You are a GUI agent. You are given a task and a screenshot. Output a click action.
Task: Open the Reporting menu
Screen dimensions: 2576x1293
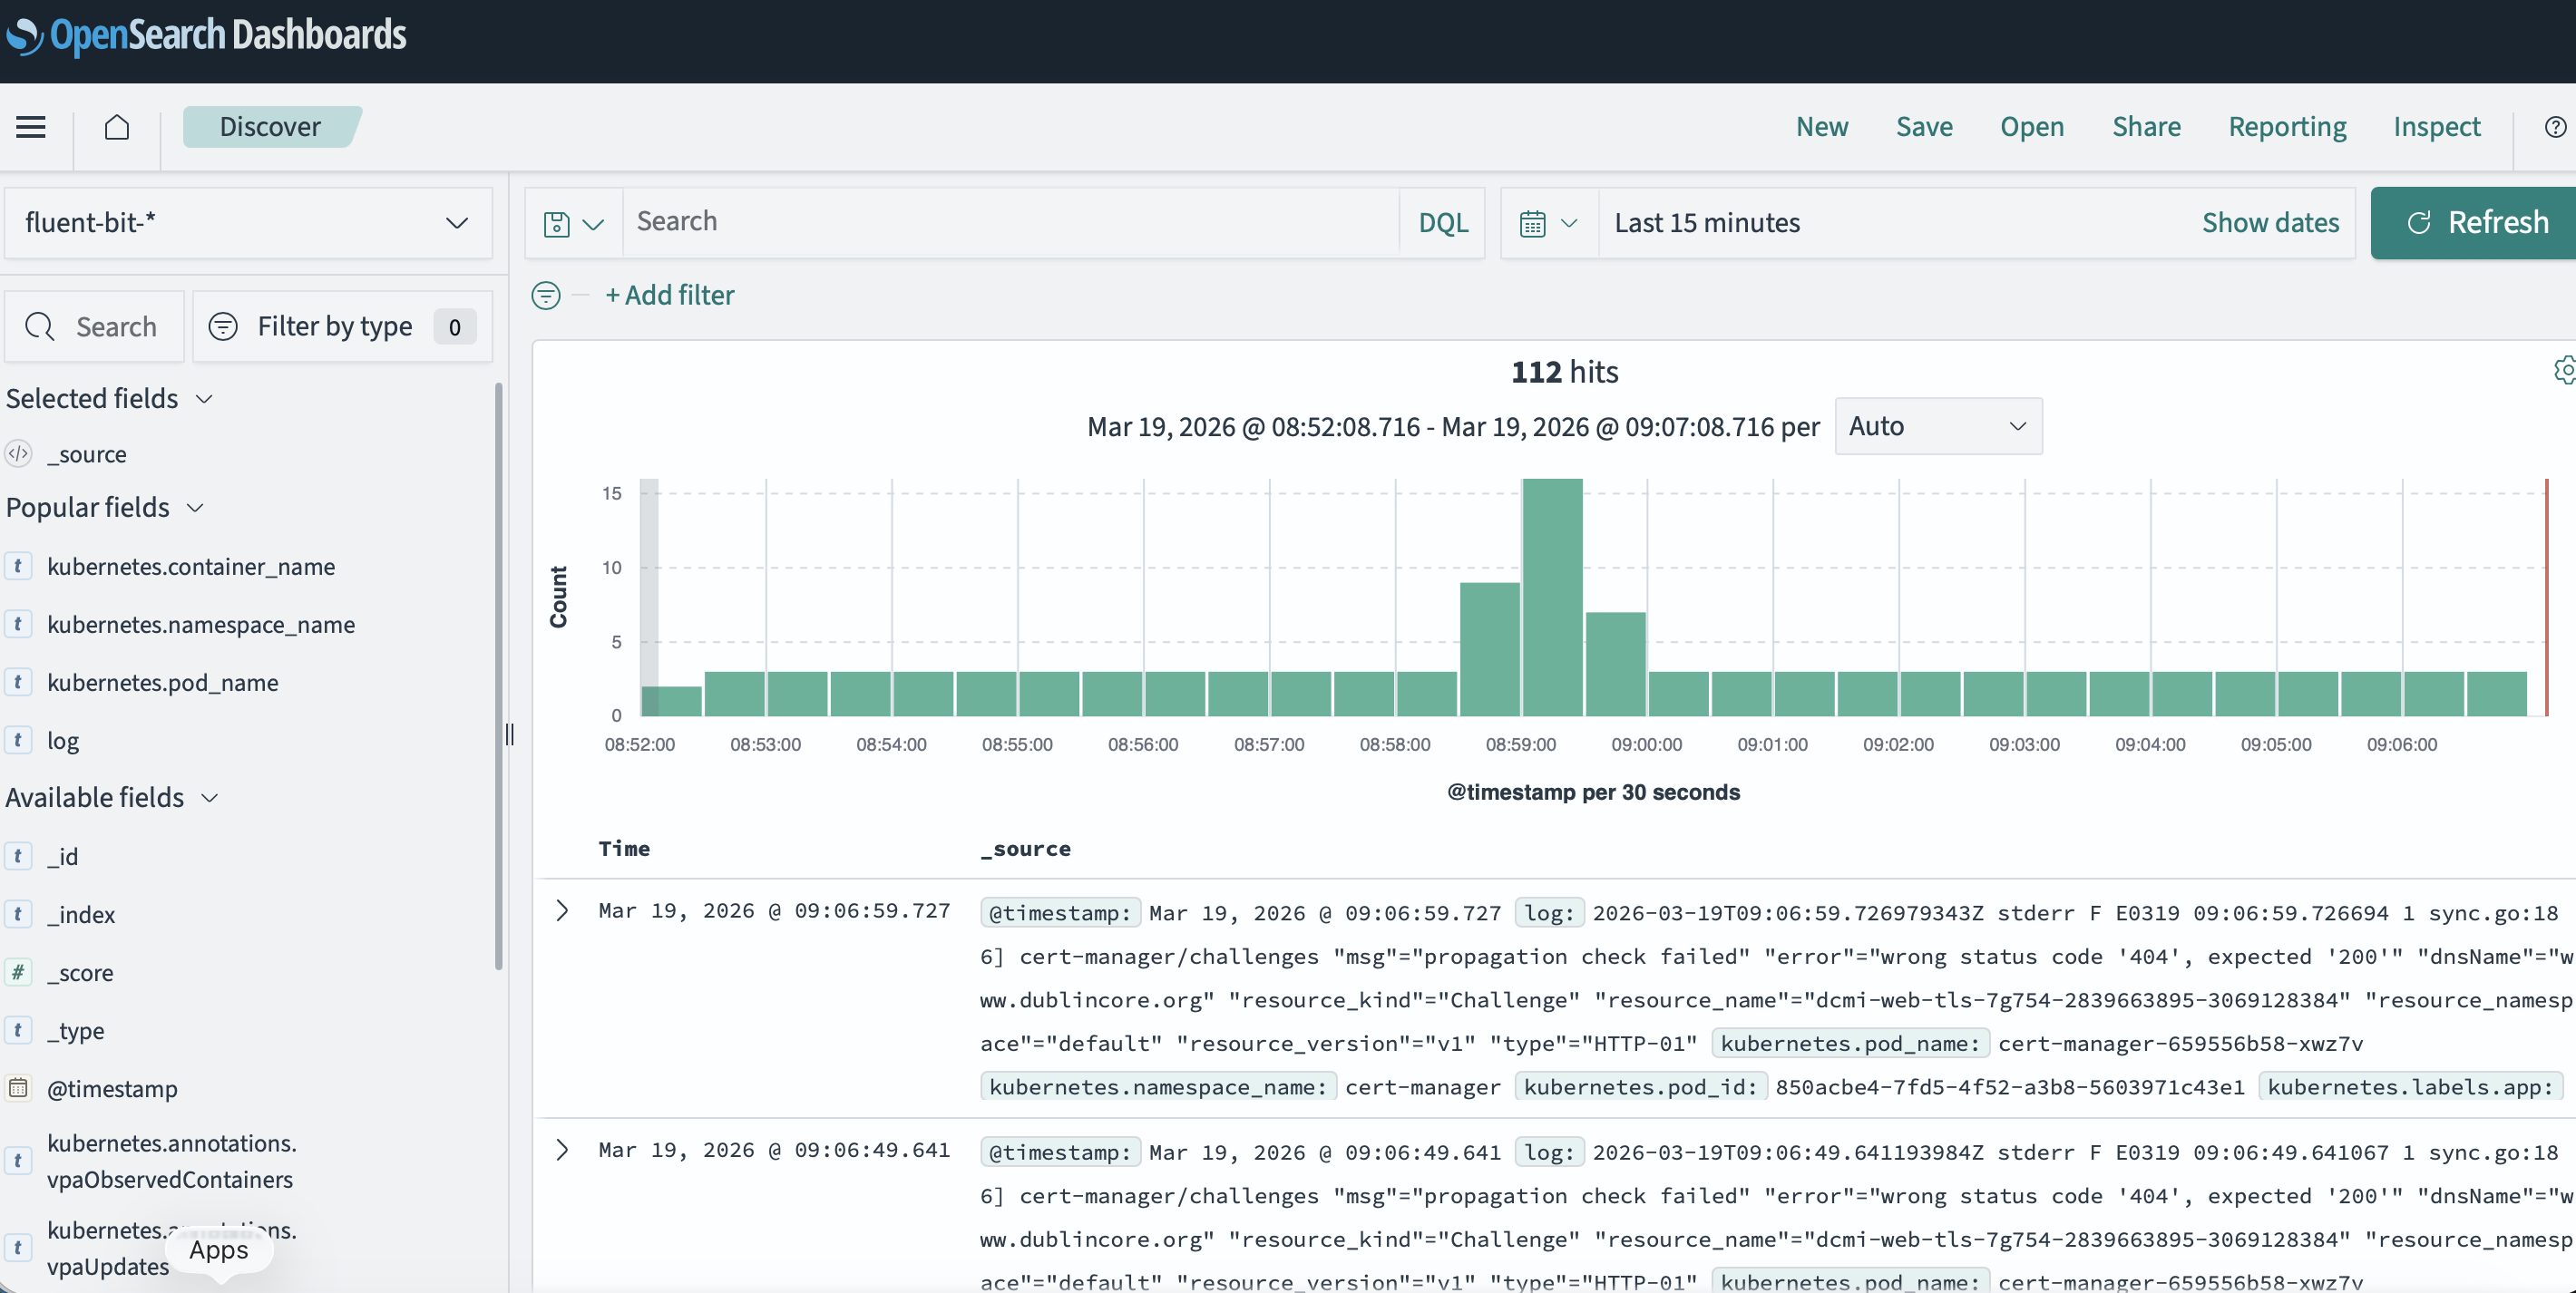click(x=2287, y=127)
